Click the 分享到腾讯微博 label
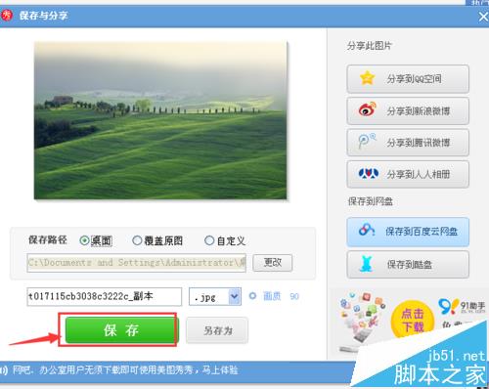Screen dimensions: 489x389 [x=419, y=143]
